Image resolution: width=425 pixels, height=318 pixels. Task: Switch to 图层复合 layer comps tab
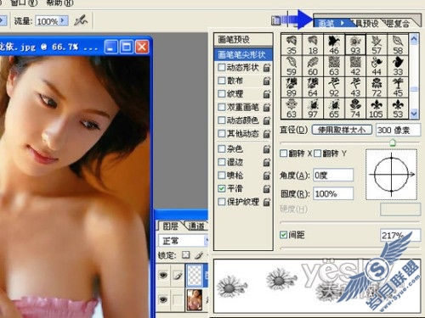(x=397, y=23)
